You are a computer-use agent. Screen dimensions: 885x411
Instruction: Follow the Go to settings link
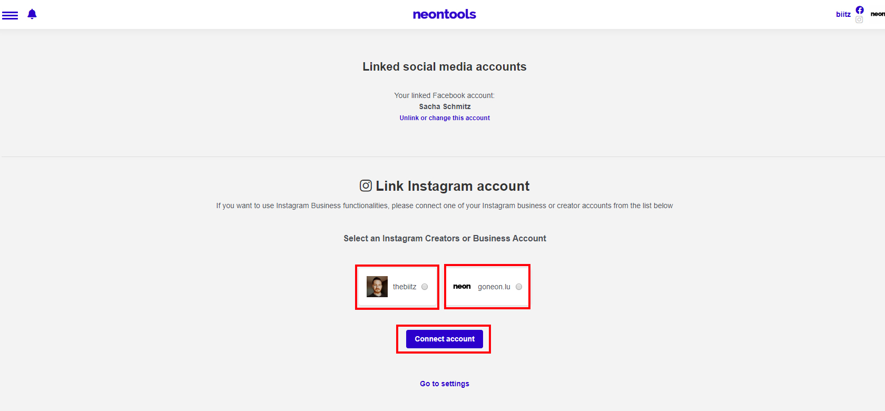click(445, 384)
